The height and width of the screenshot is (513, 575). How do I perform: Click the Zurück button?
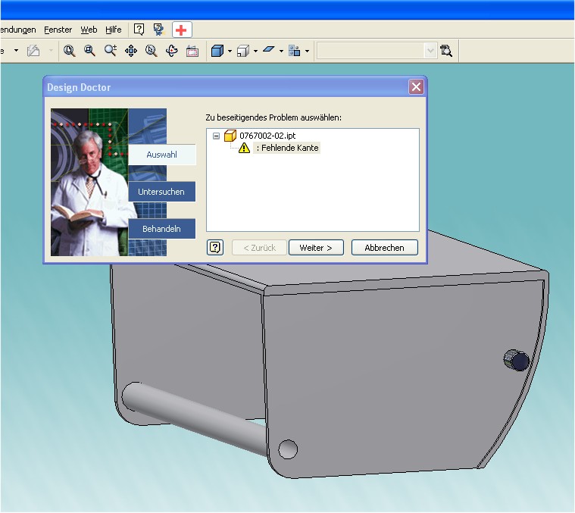pos(260,248)
